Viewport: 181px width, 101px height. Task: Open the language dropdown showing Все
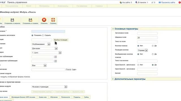pos(39,65)
